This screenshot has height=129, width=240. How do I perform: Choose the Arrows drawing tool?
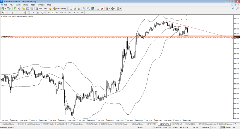42,13
